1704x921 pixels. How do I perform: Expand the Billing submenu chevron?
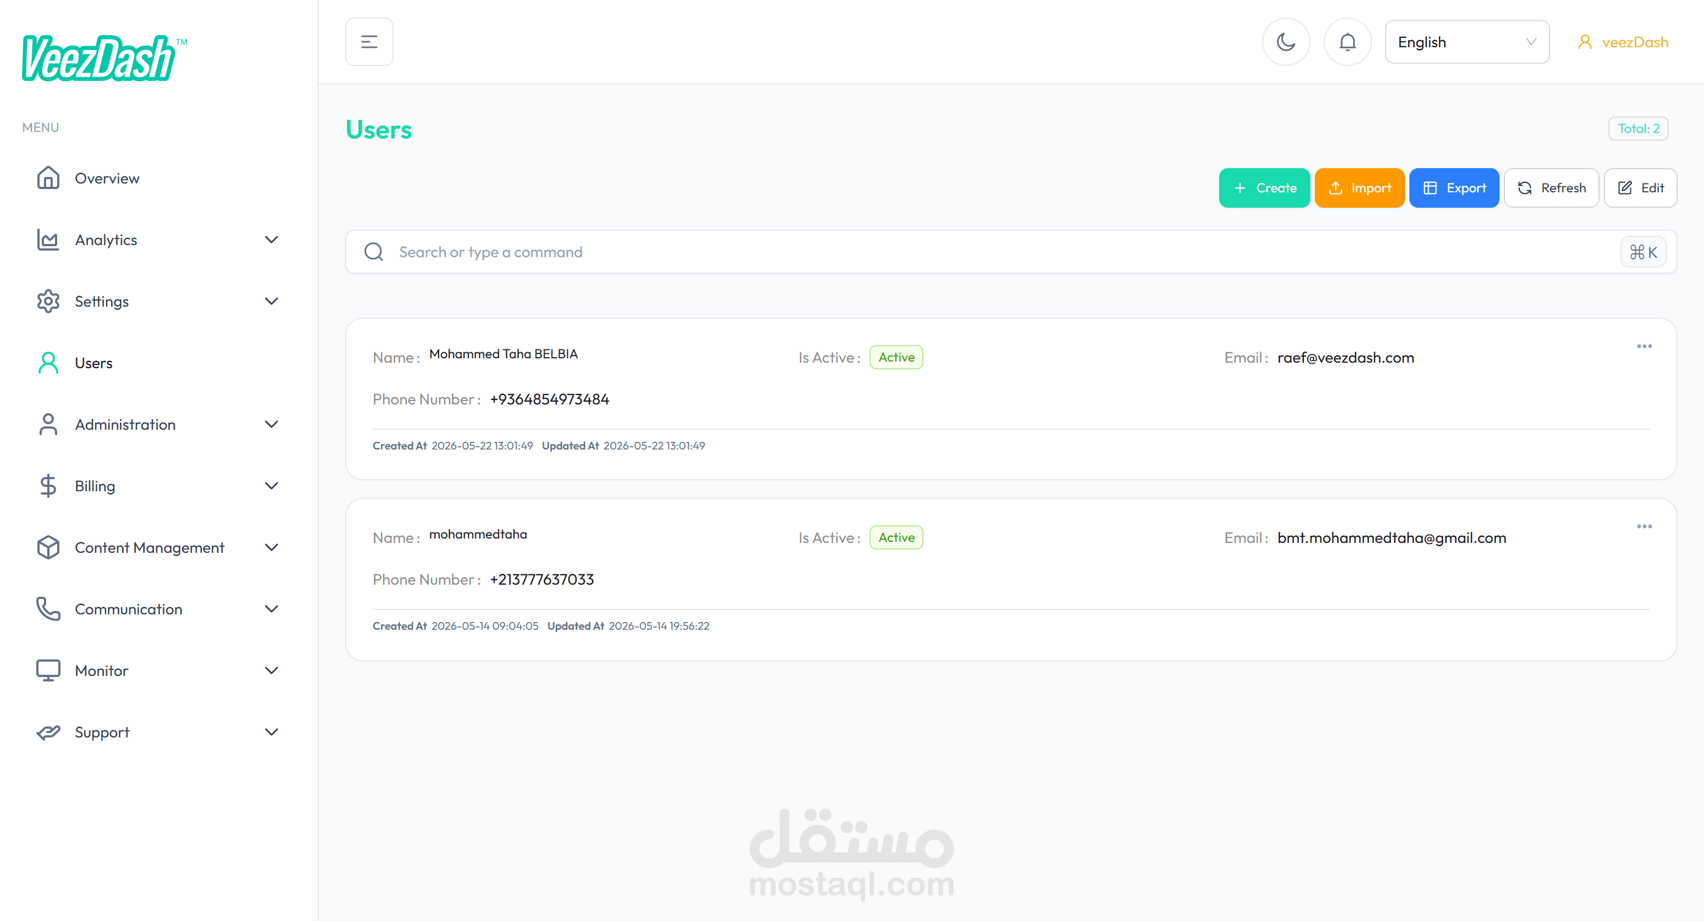(271, 485)
